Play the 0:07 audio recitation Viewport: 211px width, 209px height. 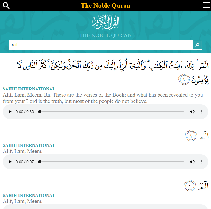click(x=10, y=162)
